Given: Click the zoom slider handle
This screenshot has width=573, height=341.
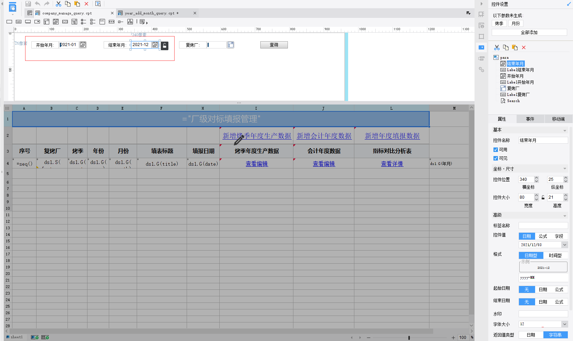Looking at the screenshot, I should [409, 338].
